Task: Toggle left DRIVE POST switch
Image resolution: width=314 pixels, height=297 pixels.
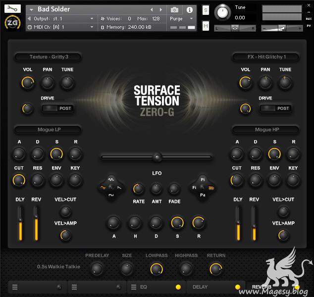Action: tap(57, 108)
